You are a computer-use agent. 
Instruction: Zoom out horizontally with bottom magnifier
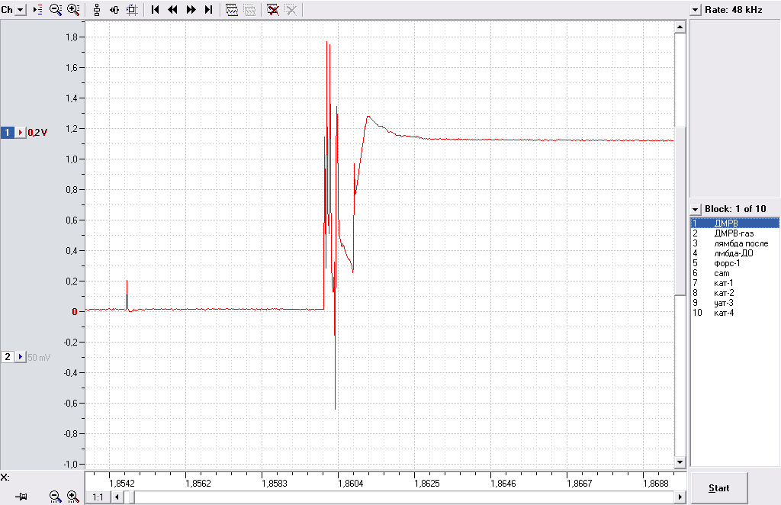(55, 497)
